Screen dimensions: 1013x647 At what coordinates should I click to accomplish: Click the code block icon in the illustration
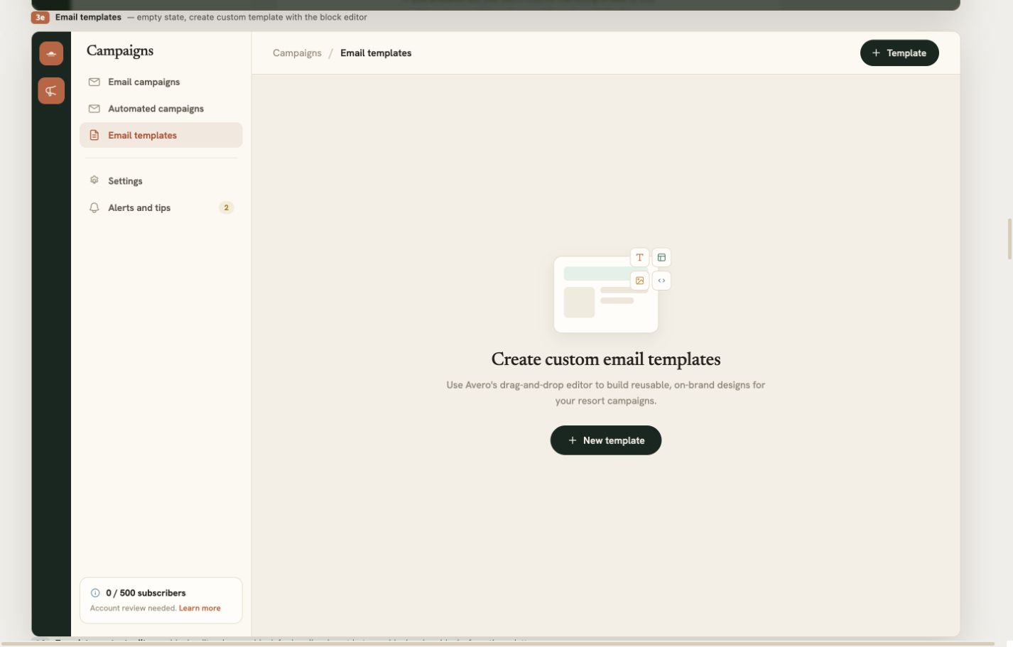[x=661, y=281]
